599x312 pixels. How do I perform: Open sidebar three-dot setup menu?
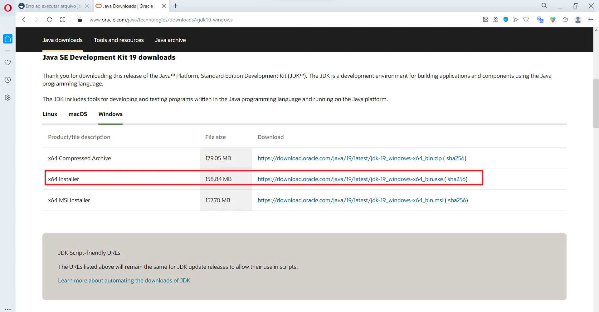tap(8, 309)
